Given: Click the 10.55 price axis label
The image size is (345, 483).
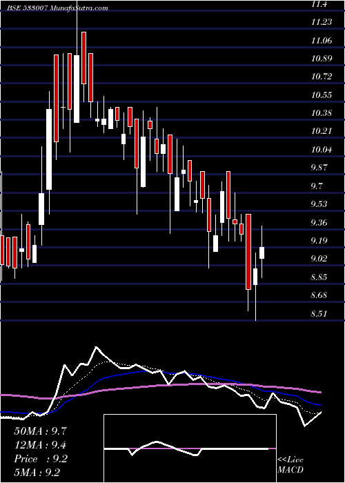Looking at the screenshot, I should 322,95.
